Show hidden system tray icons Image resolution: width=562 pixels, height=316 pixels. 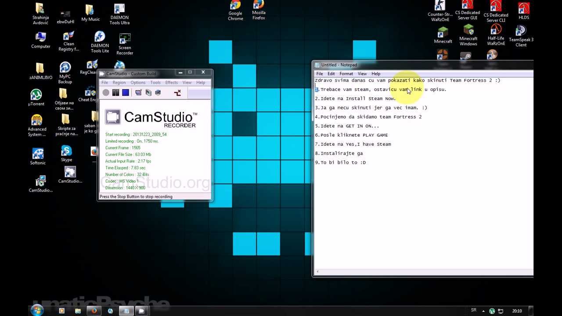tap(483, 311)
